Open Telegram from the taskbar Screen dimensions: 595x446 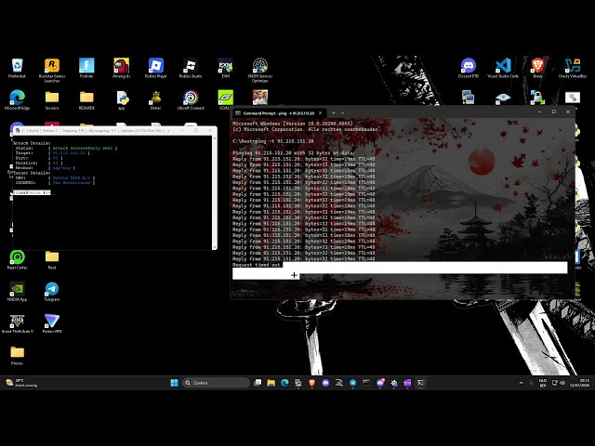pyautogui.click(x=353, y=383)
